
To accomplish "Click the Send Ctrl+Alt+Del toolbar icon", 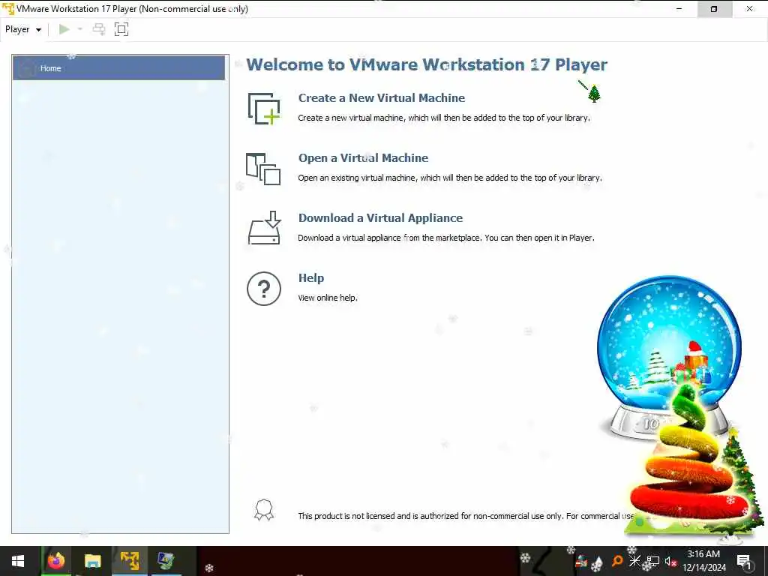I will [99, 29].
